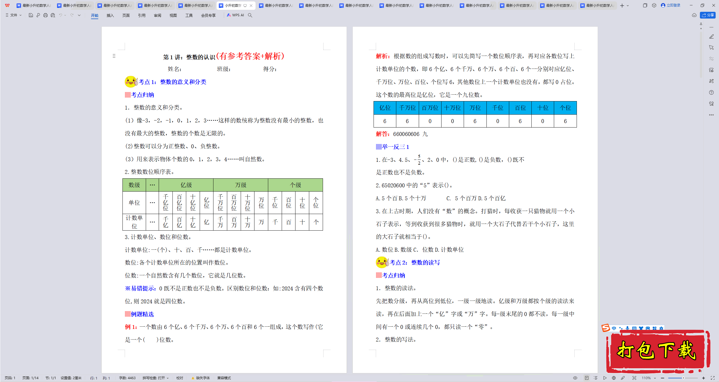Image resolution: width=719 pixels, height=382 pixels.
Task: Click 兼容模式 in status bar
Action: pos(224,378)
